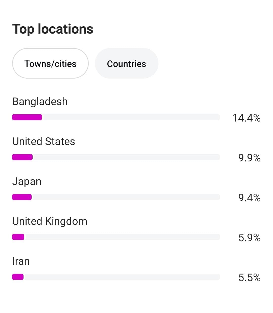Select the United States label
This screenshot has width=273, height=313.
point(43,141)
